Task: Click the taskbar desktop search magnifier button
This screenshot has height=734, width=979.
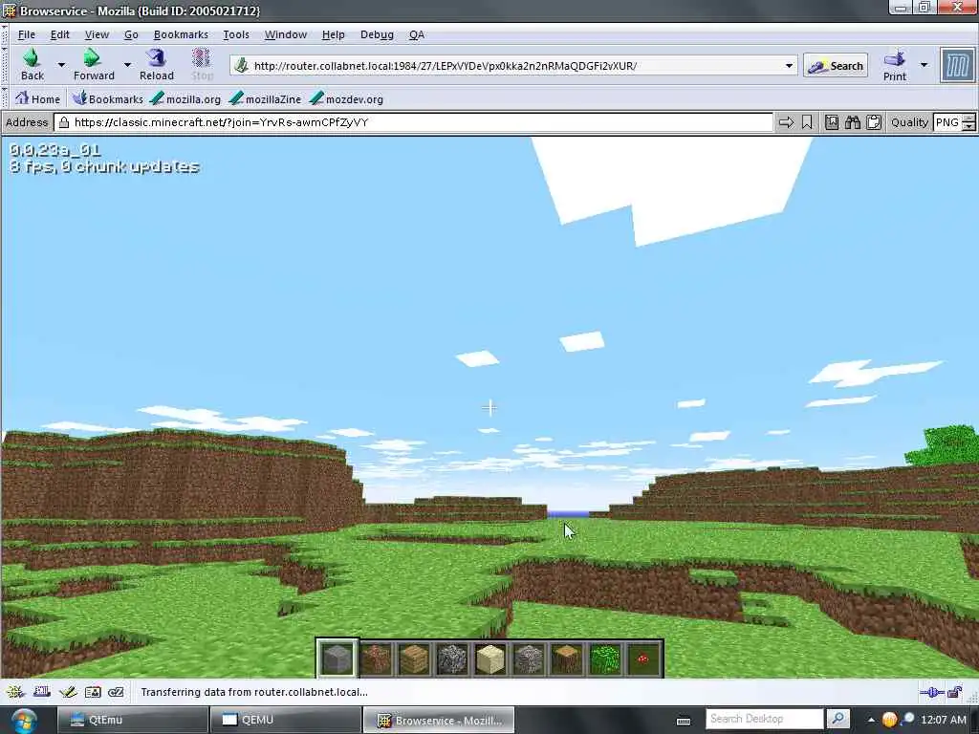Action: (x=838, y=719)
